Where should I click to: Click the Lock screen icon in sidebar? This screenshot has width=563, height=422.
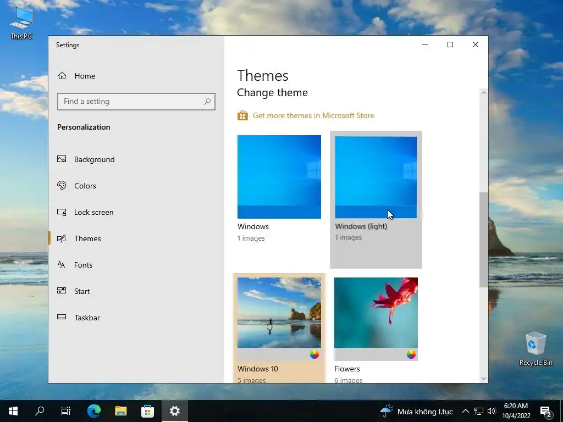(62, 212)
